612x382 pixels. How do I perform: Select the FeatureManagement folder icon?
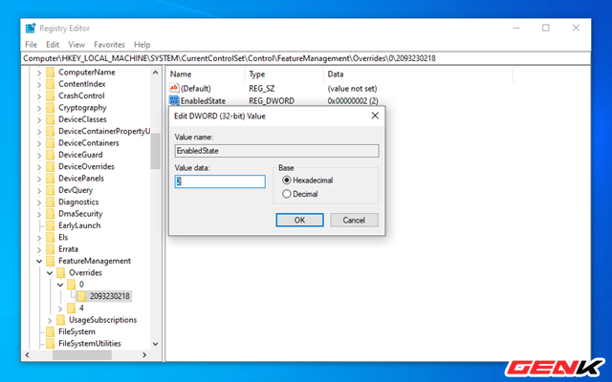51,261
